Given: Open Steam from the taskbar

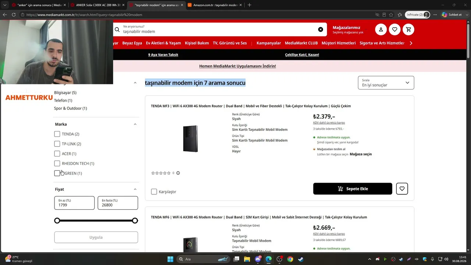Looking at the screenshot, I should pyautogui.click(x=301, y=259).
